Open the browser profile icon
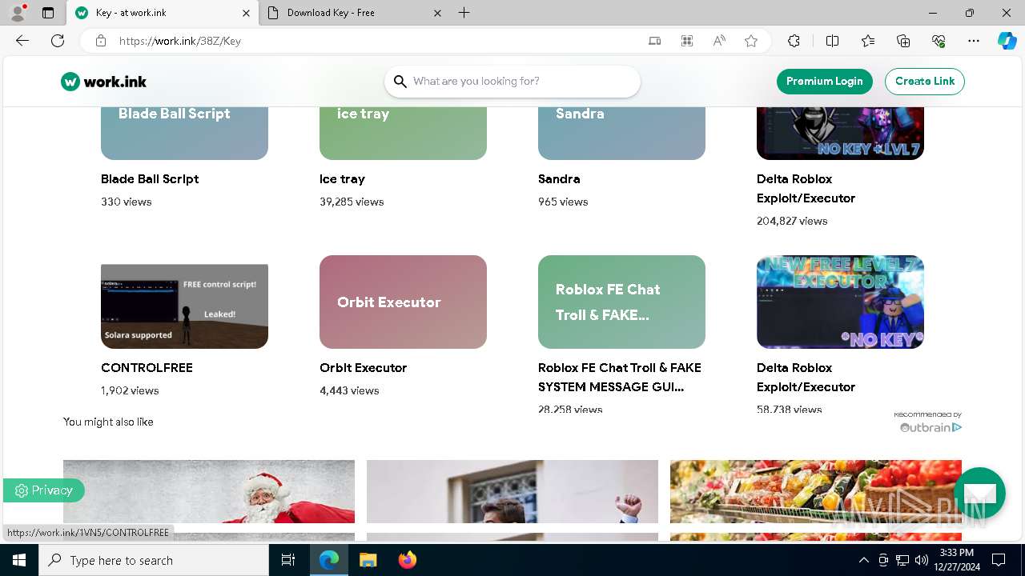 [17, 13]
